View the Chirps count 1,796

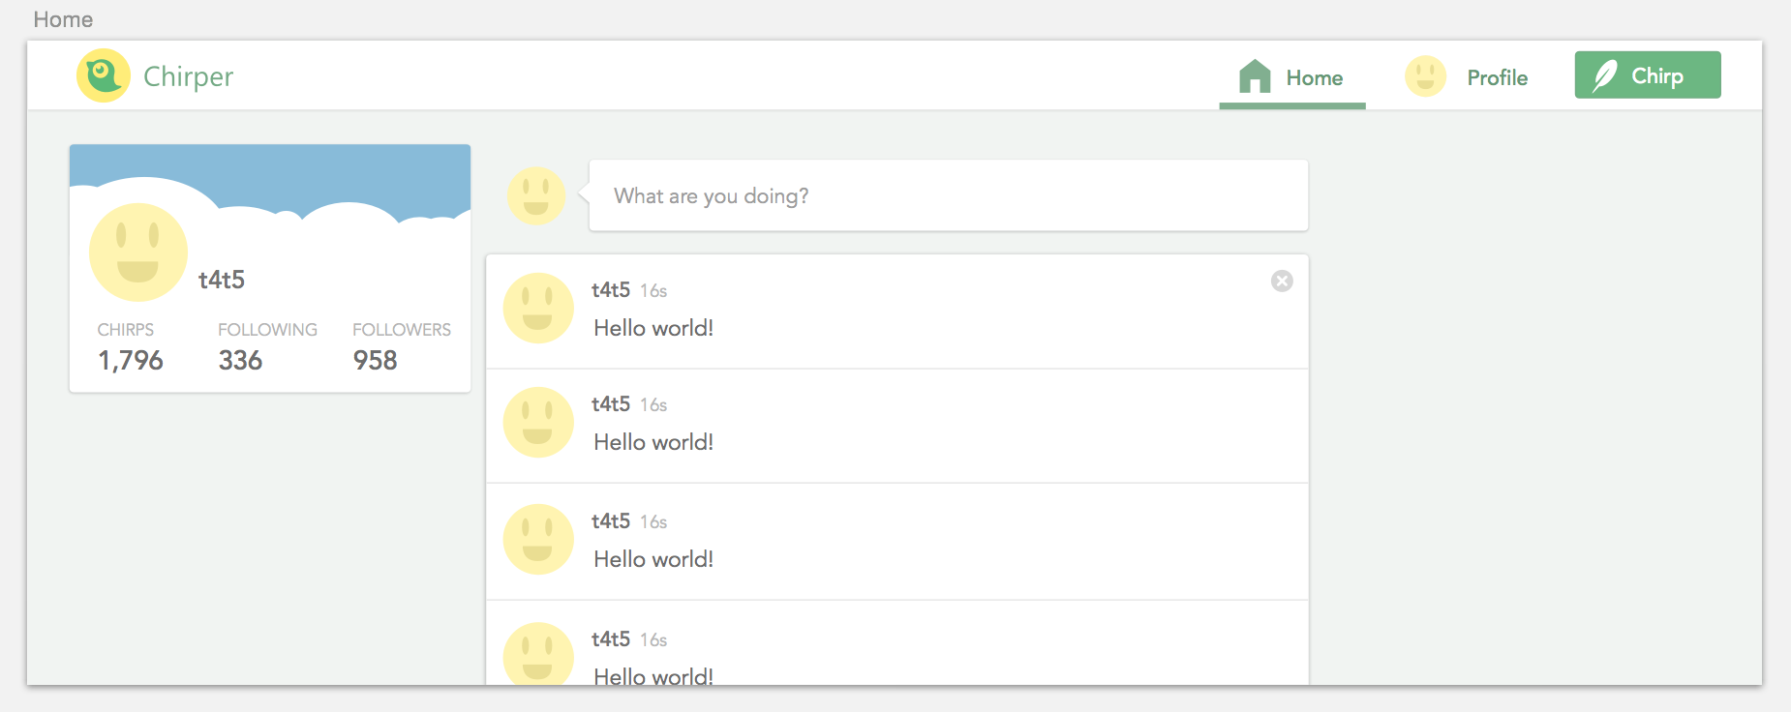coord(131,360)
